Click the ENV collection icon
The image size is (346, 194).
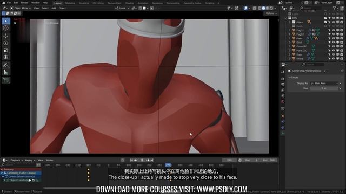290,18
